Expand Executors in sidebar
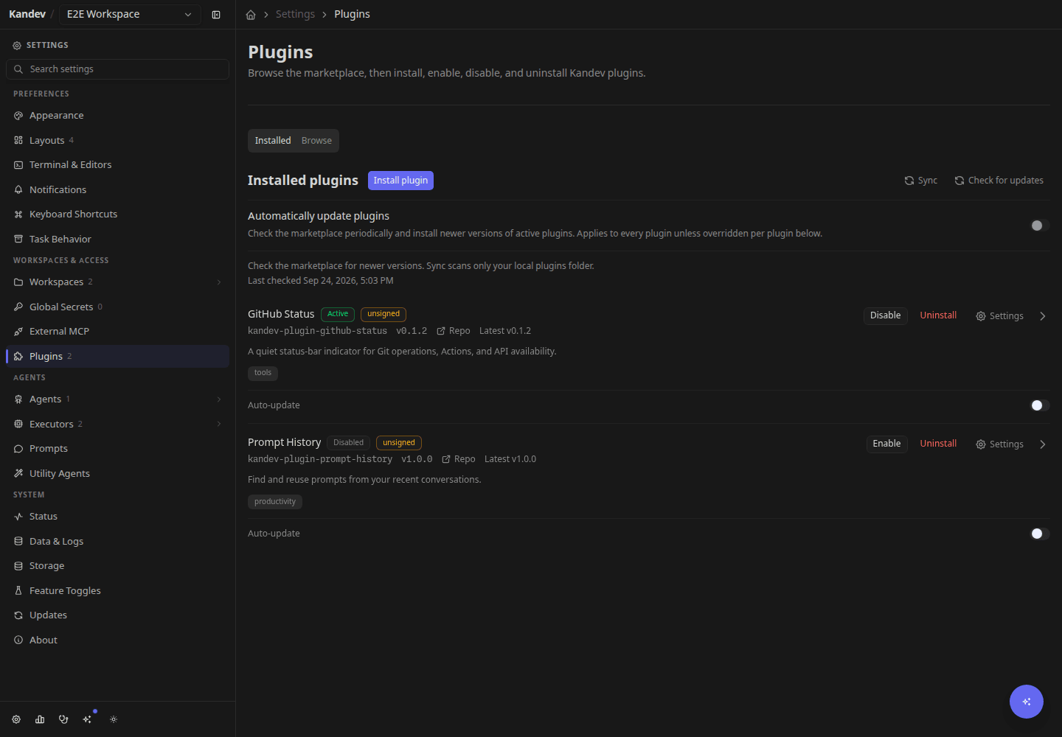 click(x=219, y=424)
